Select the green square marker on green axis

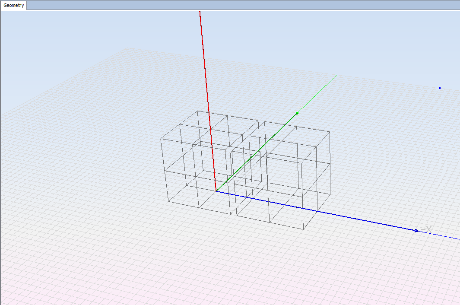pos(297,113)
